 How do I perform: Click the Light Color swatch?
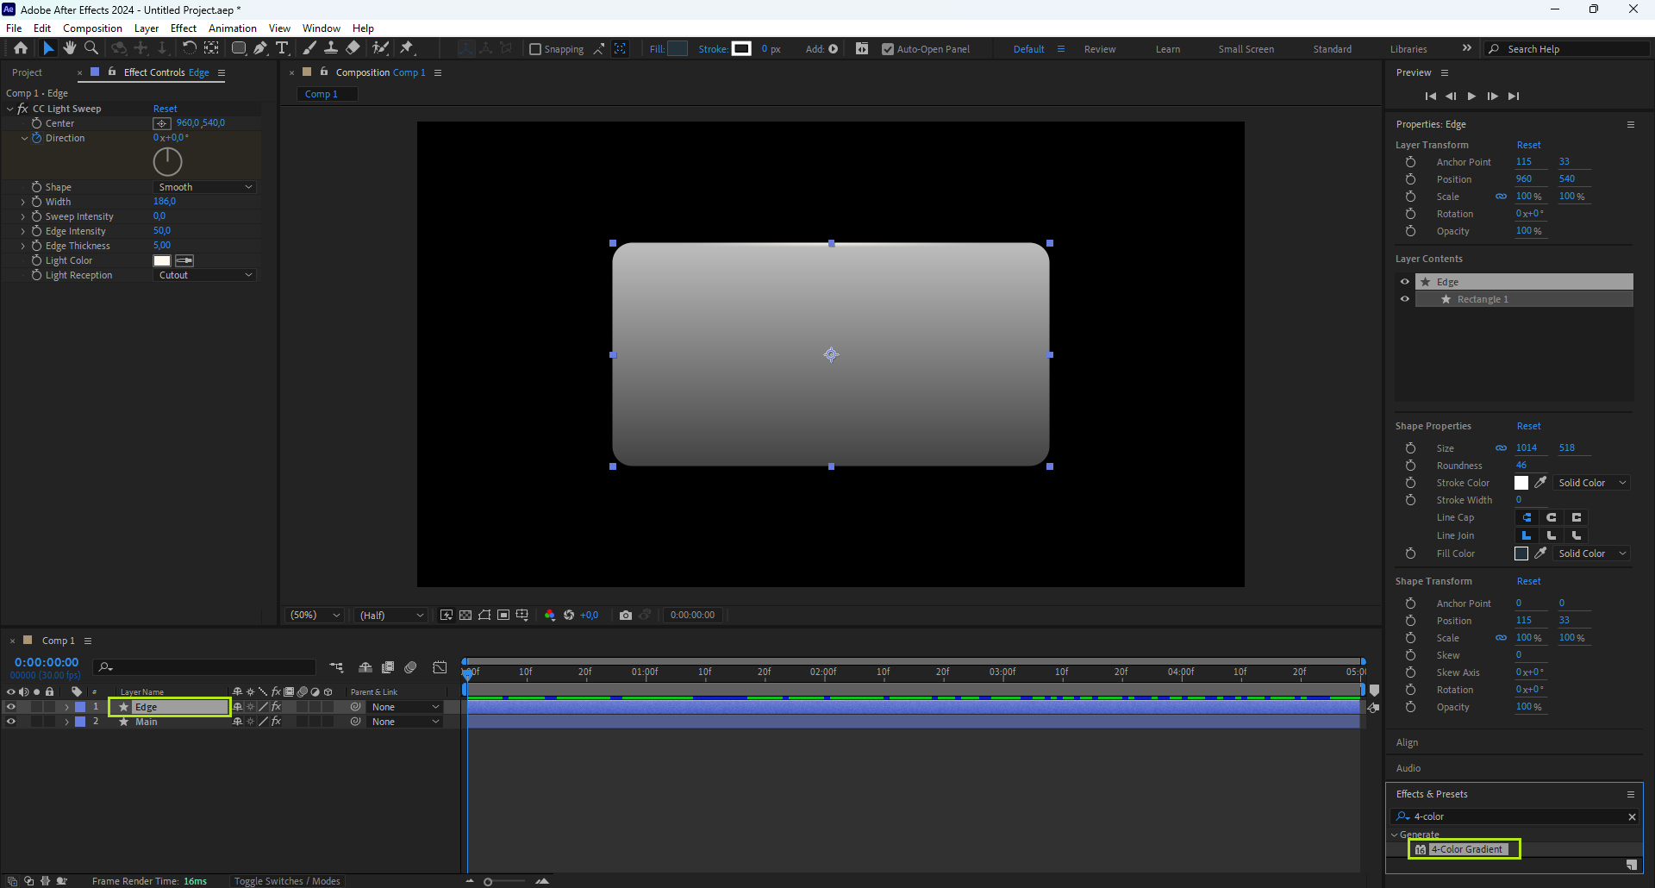162,260
